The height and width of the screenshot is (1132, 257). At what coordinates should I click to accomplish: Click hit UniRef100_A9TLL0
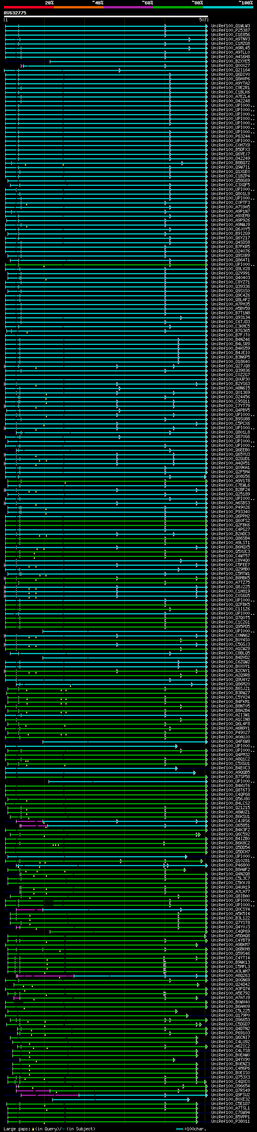pos(230,52)
